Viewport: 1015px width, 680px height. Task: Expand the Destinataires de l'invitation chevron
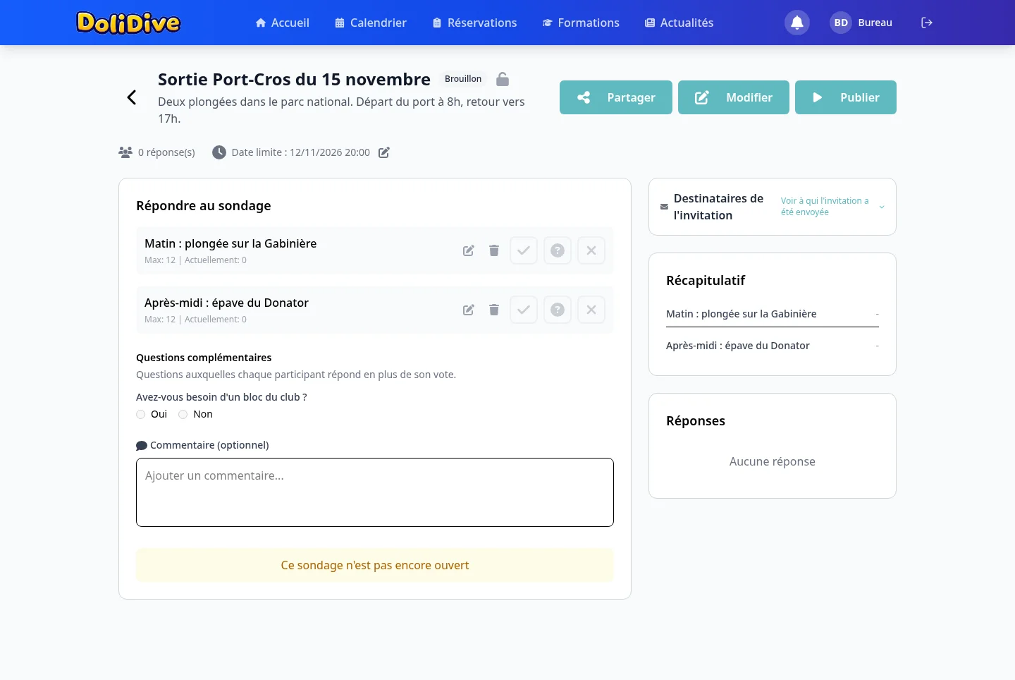point(882,207)
